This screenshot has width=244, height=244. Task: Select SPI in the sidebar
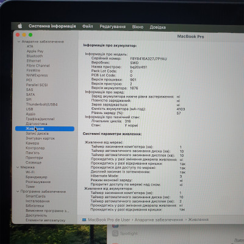[x=29, y=99]
